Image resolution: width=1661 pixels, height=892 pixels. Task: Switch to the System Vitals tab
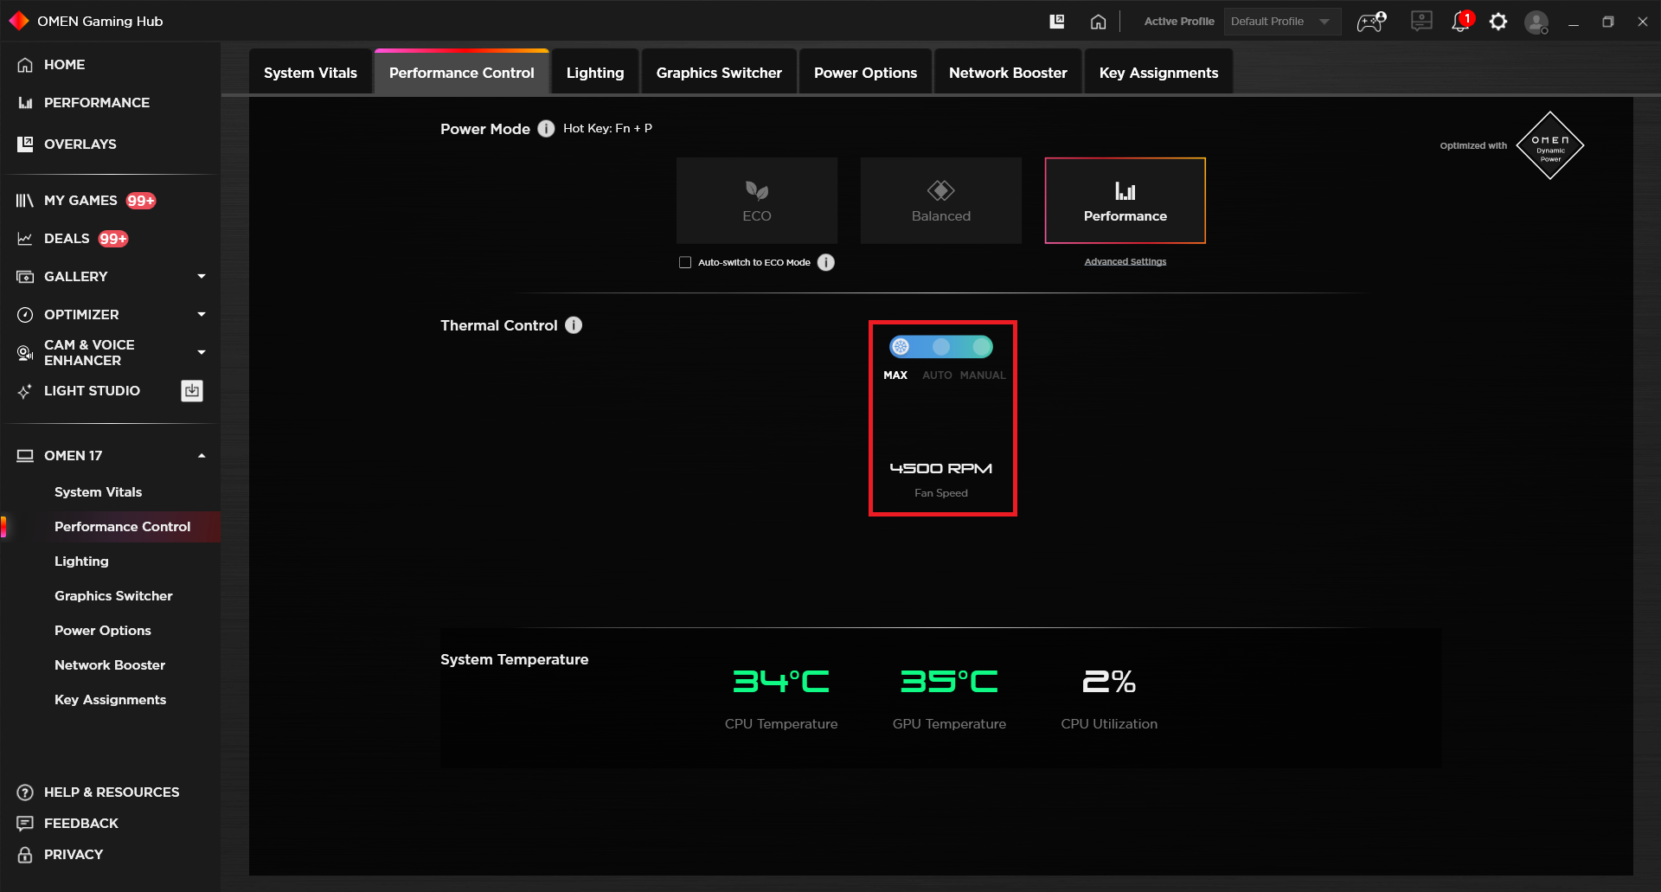pos(310,73)
